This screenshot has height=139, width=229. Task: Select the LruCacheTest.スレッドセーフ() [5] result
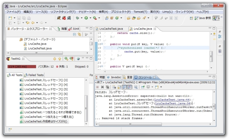(44, 89)
